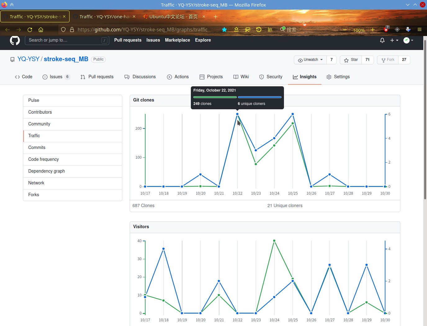Open the Pull requests repository tab
Viewport: 427px width, 326px height.
point(97,77)
